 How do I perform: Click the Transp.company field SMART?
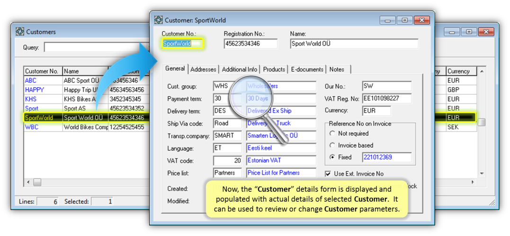coord(227,136)
